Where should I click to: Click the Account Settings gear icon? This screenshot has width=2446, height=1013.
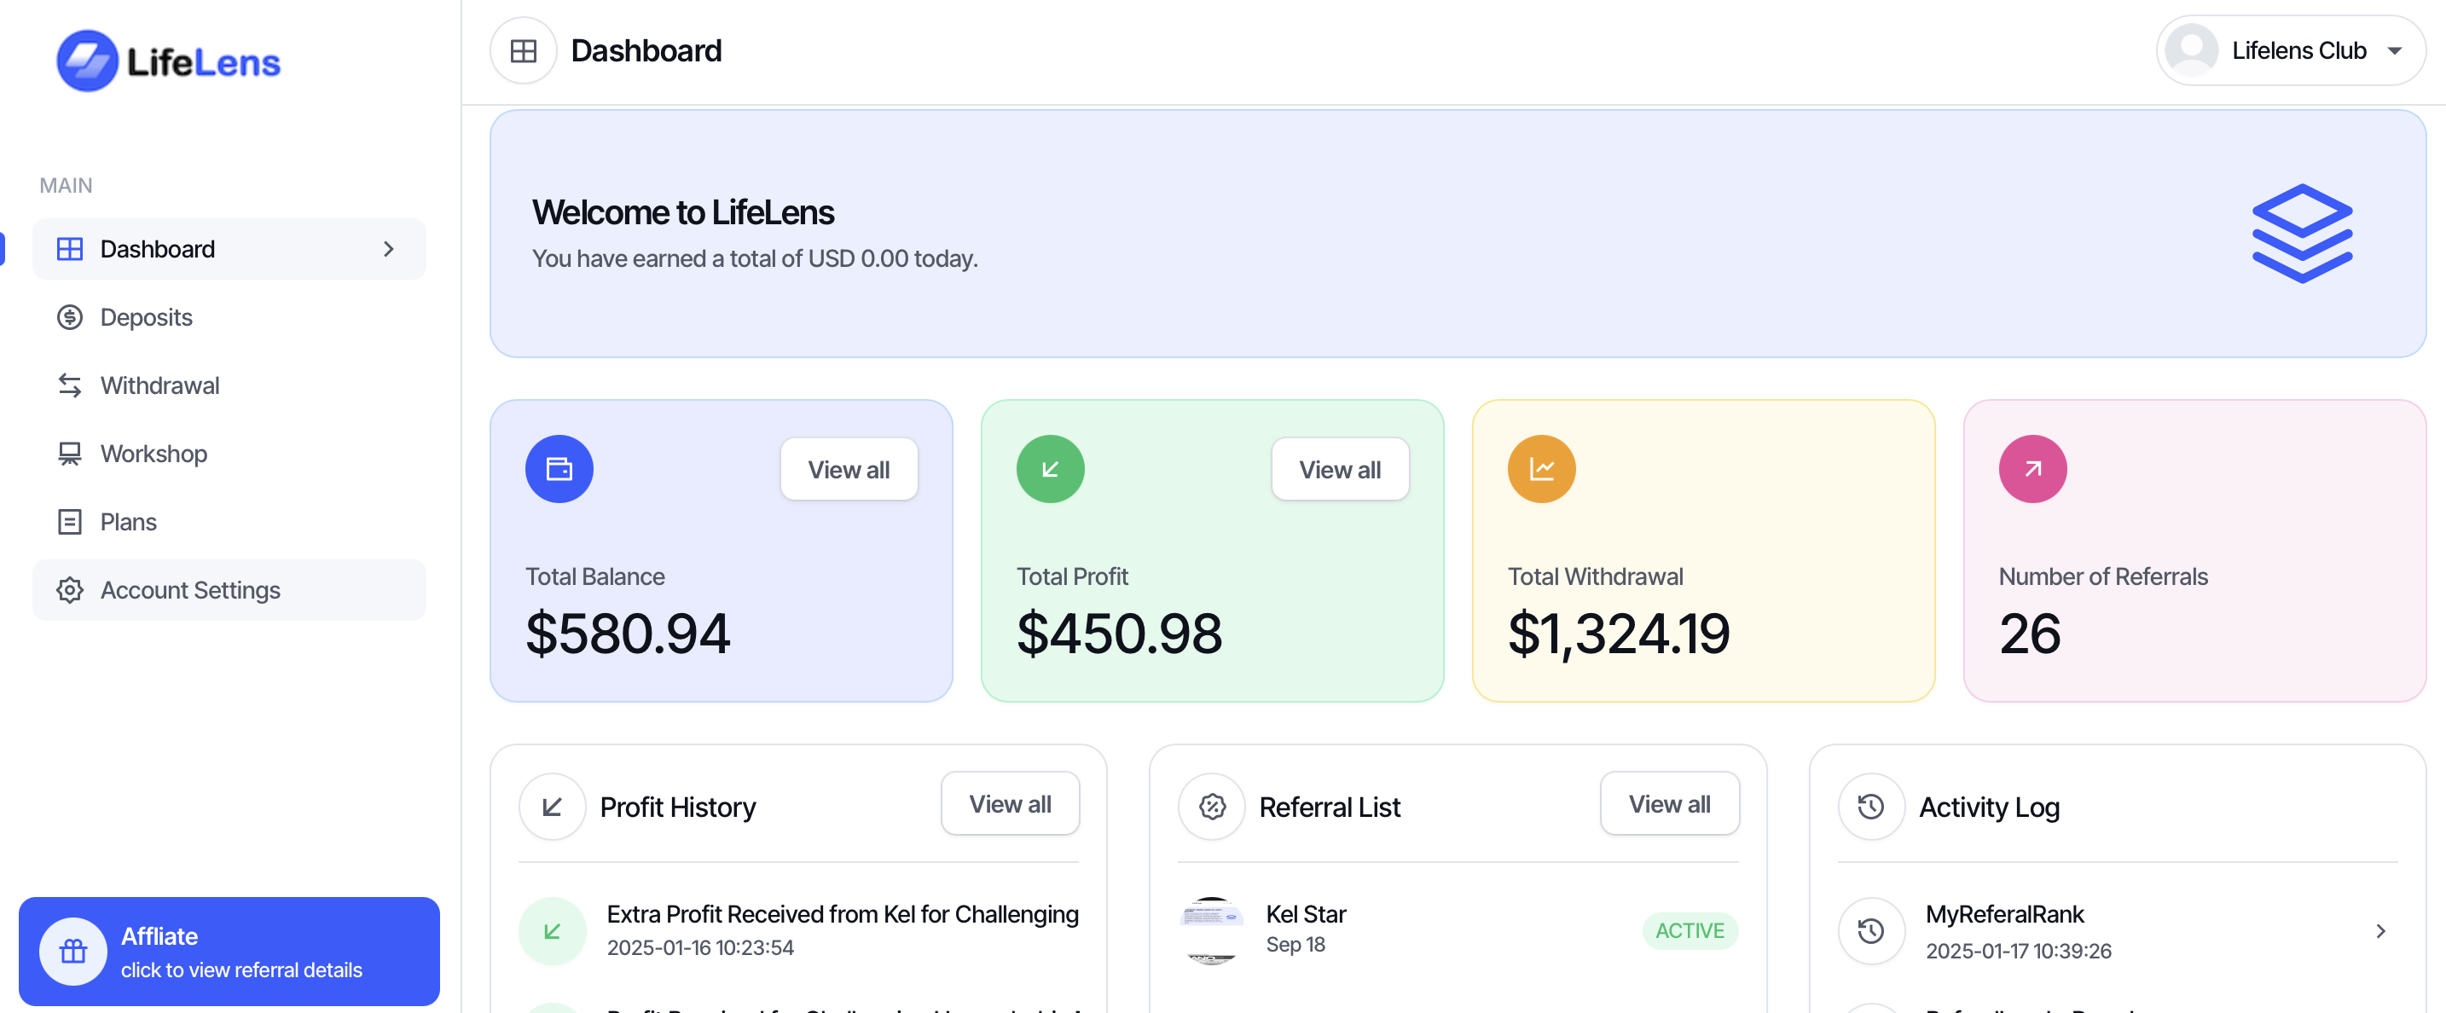coord(69,591)
